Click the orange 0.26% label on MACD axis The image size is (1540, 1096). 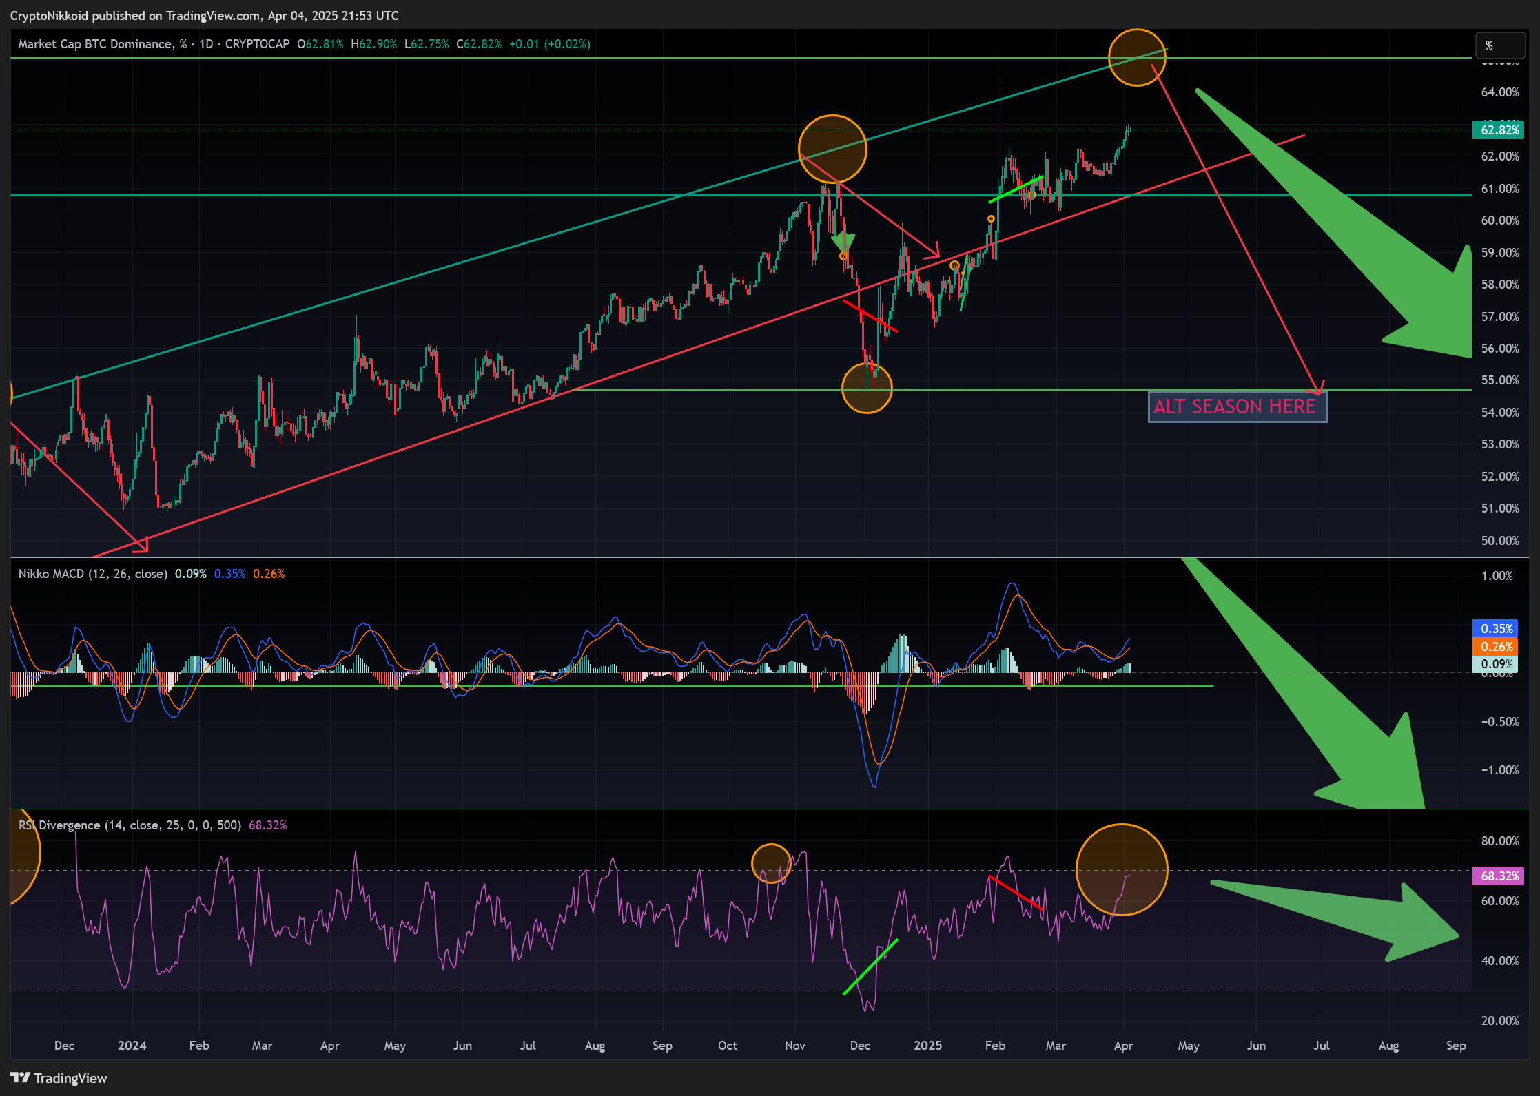[x=1495, y=647]
